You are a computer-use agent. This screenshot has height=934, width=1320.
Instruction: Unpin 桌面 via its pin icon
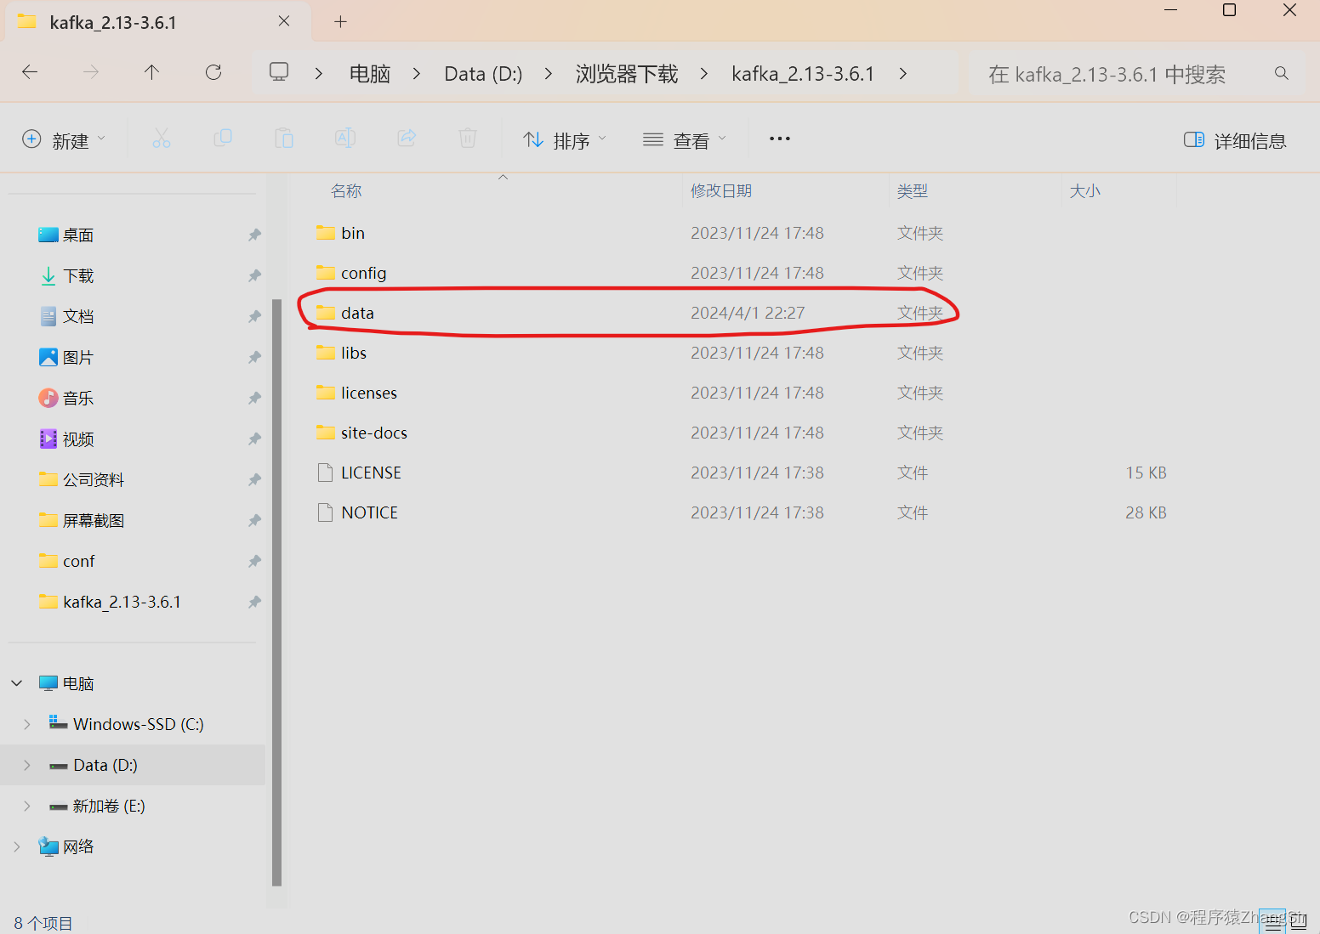tap(254, 235)
